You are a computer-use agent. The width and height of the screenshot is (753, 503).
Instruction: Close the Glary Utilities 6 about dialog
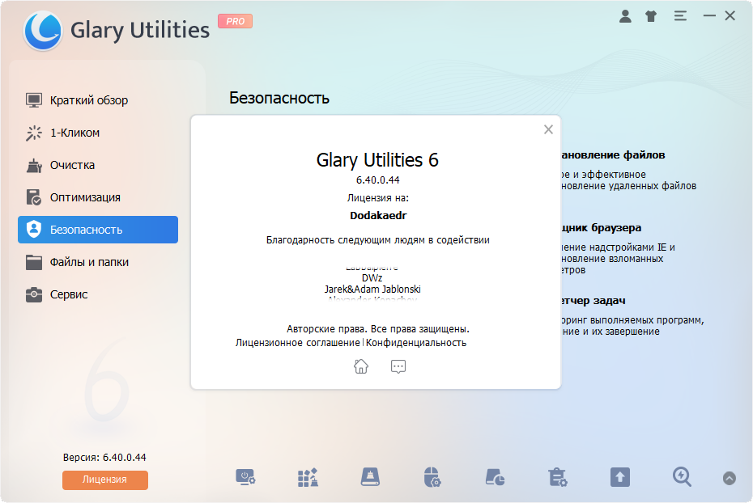548,129
